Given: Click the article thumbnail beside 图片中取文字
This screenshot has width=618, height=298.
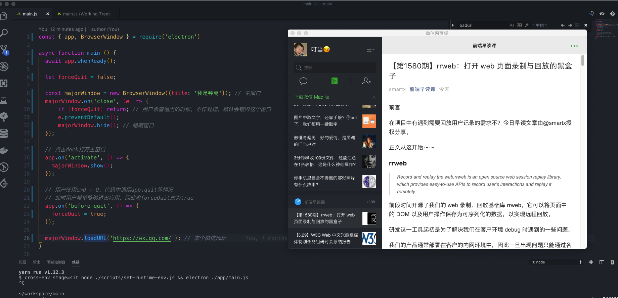Looking at the screenshot, I should point(369,121).
